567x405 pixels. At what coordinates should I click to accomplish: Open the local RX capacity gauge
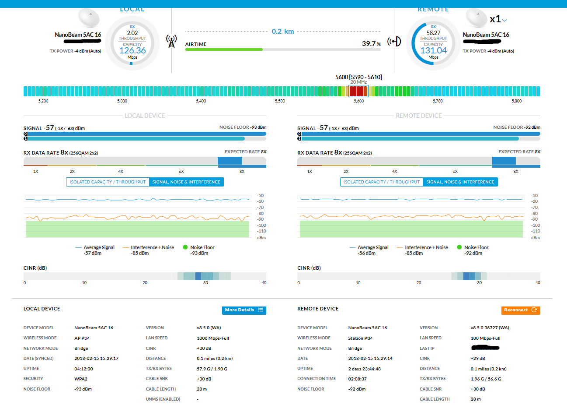[132, 44]
